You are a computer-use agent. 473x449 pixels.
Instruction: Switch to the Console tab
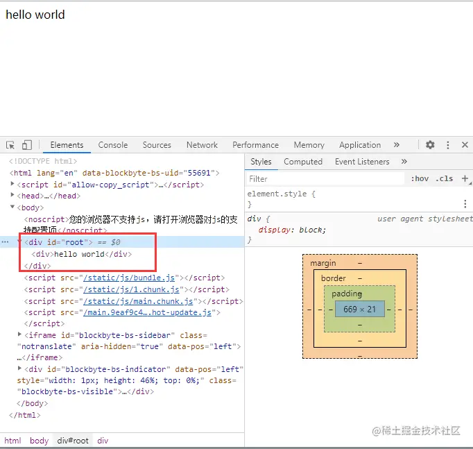coord(113,145)
